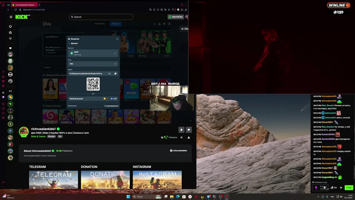Viewport: 355px width, 200px height.
Task: Click the richrussiankids1 channel avatar
Action: (x=24, y=132)
